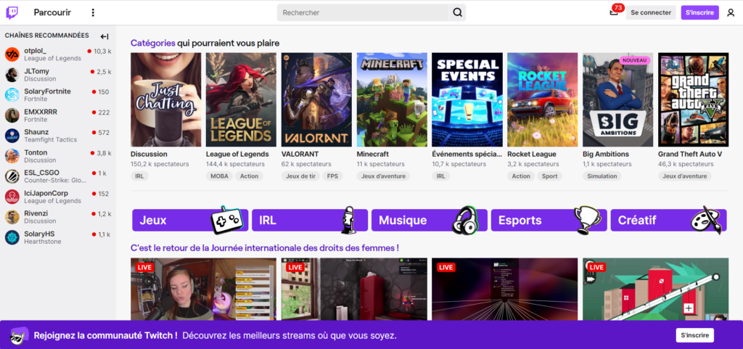
Task: Click in the Rechercher search field
Action: click(363, 13)
